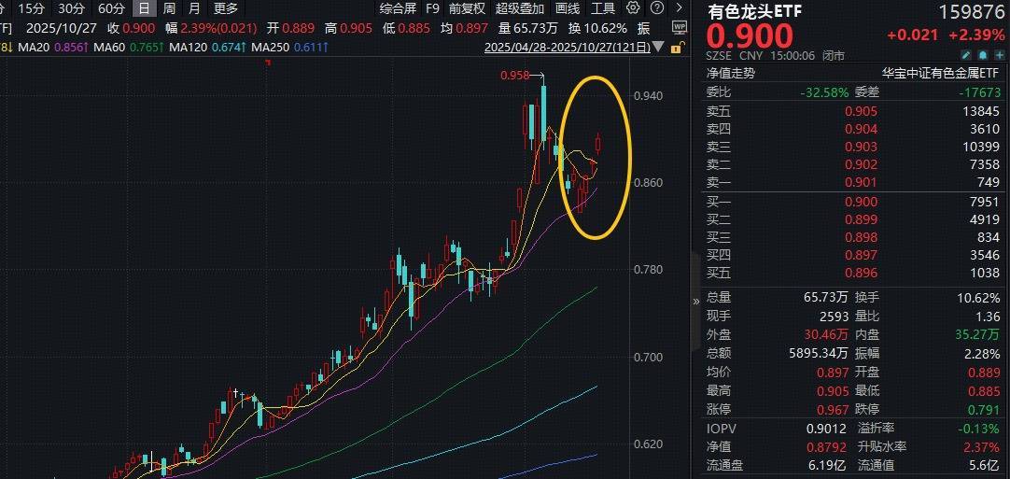Image resolution: width=1010 pixels, height=479 pixels.
Task: Open the help question mark icon
Action: click(656, 8)
